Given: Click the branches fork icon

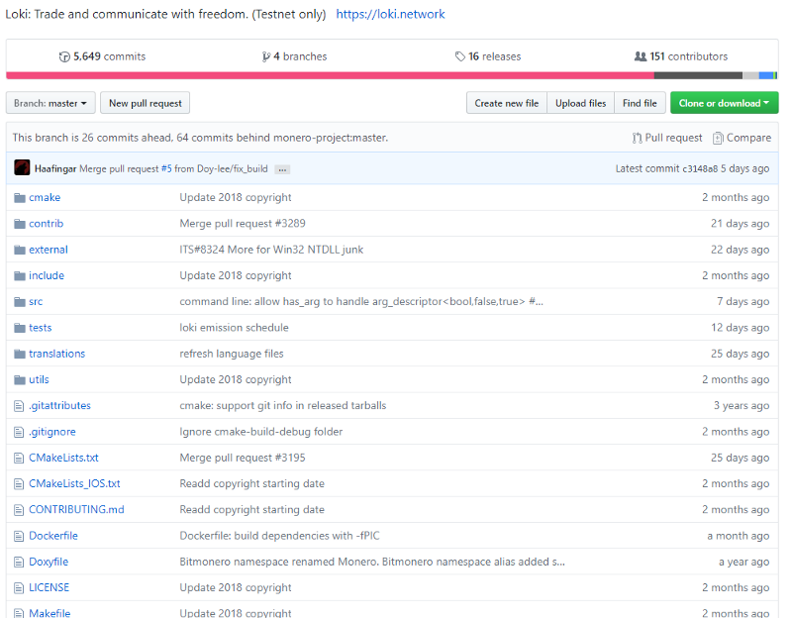Looking at the screenshot, I should point(265,56).
